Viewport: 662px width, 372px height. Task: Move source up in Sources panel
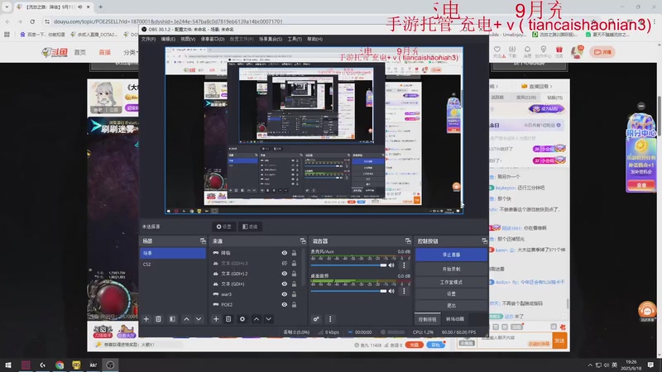click(x=257, y=319)
